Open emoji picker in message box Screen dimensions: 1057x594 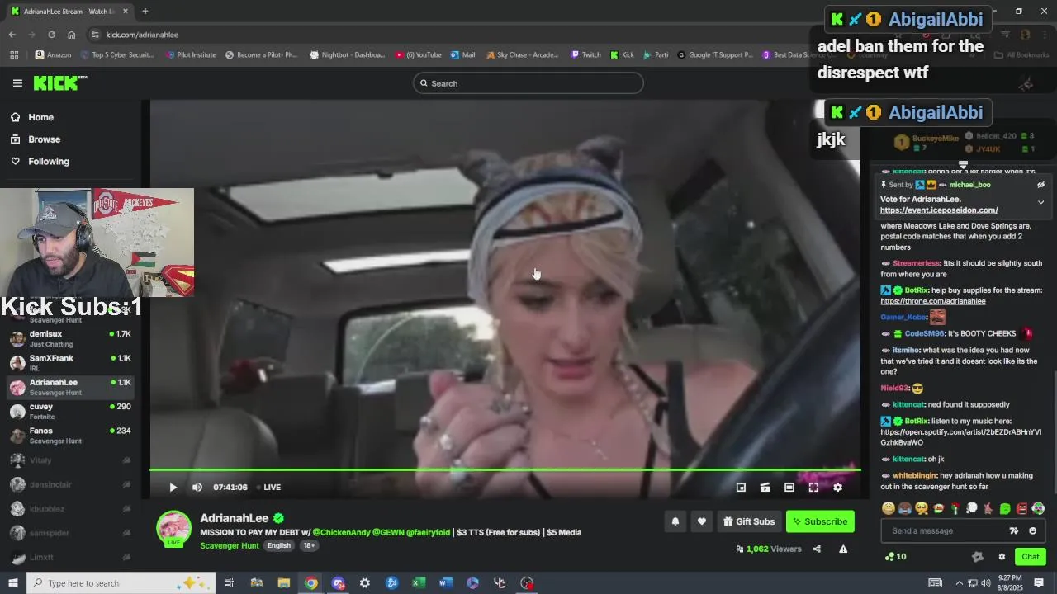point(1032,531)
